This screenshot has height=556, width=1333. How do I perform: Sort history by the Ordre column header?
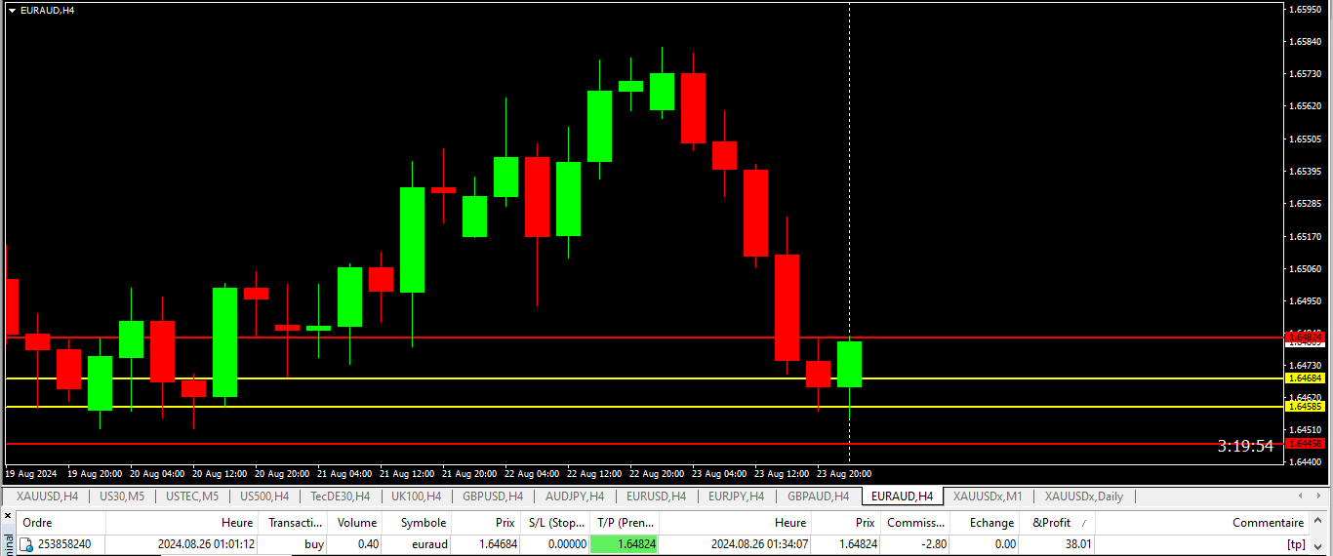pyautogui.click(x=61, y=523)
